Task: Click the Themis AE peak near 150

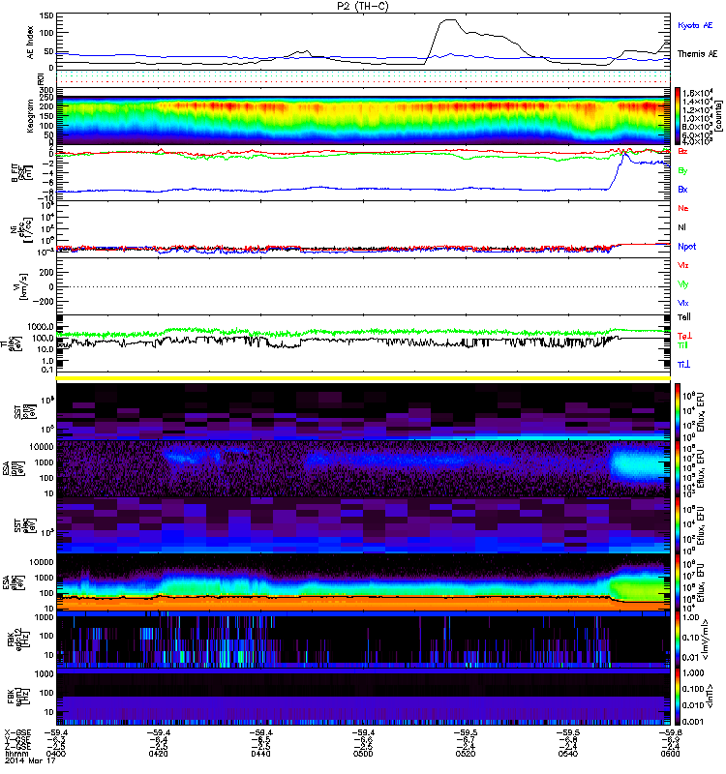Action: click(450, 20)
